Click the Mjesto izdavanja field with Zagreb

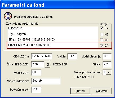pyautogui.click(x=46, y=81)
